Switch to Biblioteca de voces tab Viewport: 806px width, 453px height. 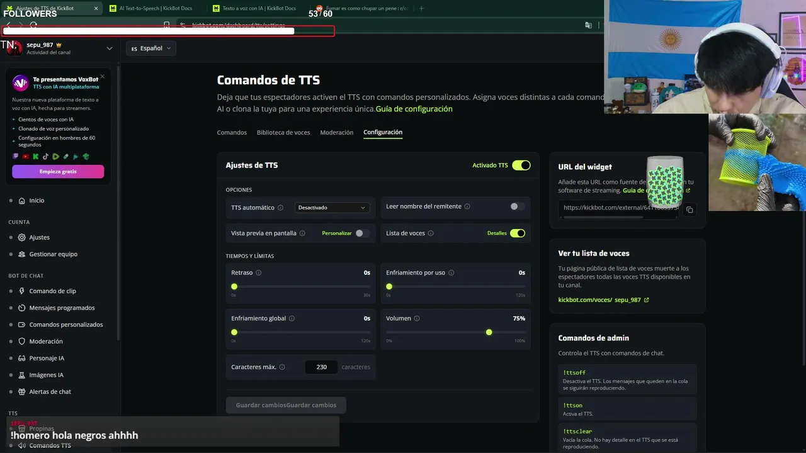tap(283, 133)
